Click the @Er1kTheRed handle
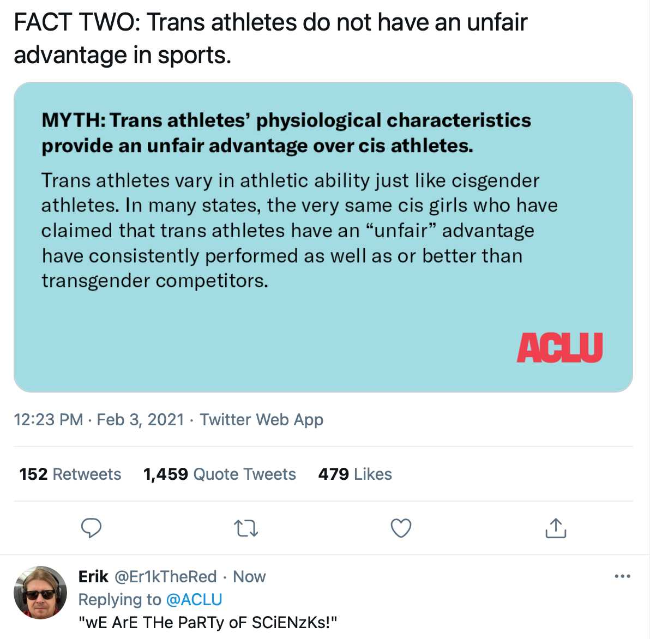Viewport: 650px width, 639px height. (165, 576)
